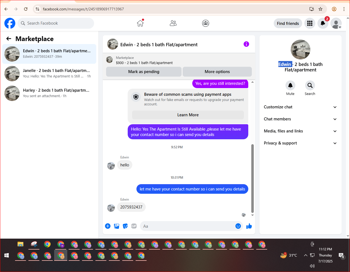Open more actions plus icon in composer

click(108, 226)
